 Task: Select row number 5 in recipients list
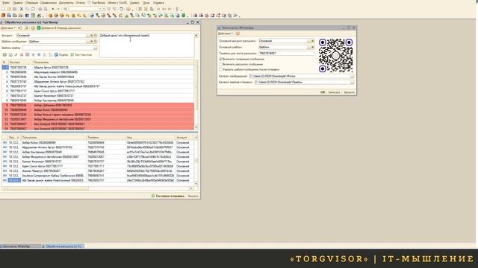click(x=98, y=86)
